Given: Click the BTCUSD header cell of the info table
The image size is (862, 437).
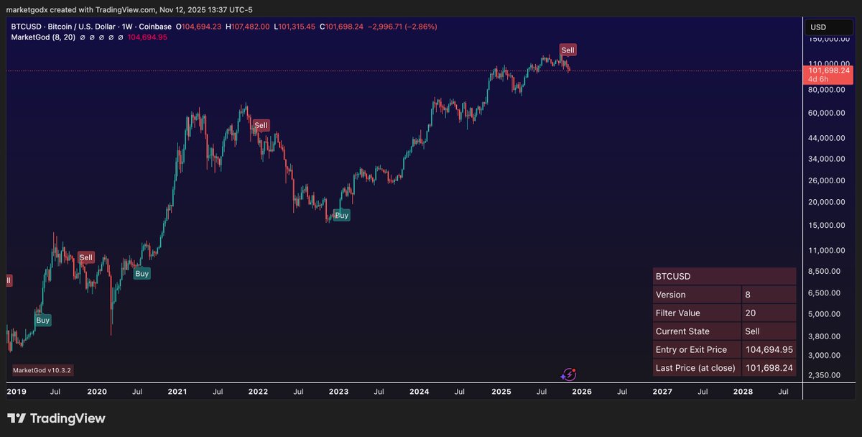Looking at the screenshot, I should (724, 276).
